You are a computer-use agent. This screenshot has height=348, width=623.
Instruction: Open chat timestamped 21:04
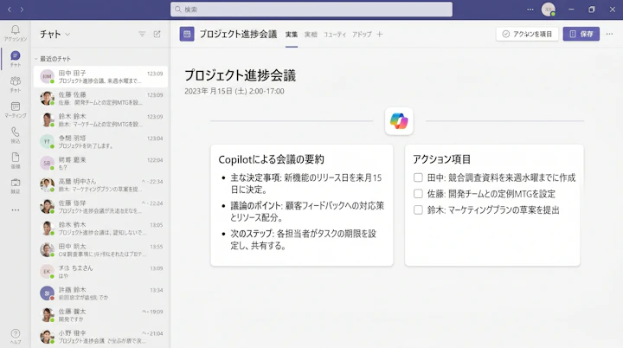tap(100, 337)
